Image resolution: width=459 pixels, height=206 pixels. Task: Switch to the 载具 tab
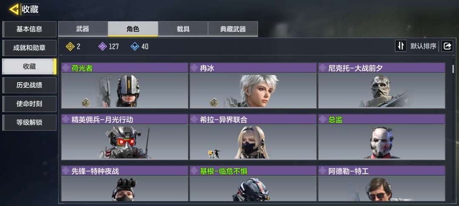click(183, 29)
